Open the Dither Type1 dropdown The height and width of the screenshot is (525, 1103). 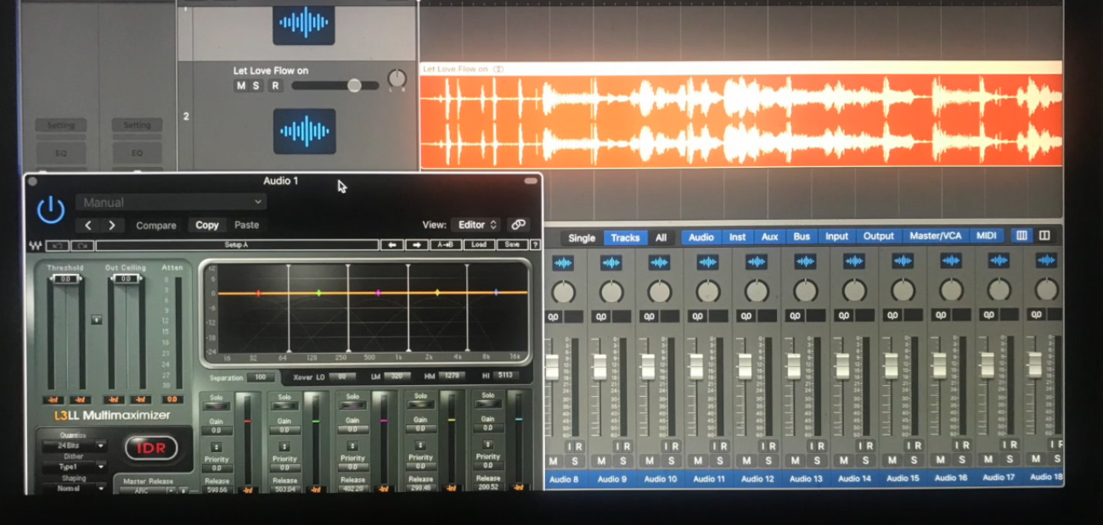pyautogui.click(x=74, y=466)
